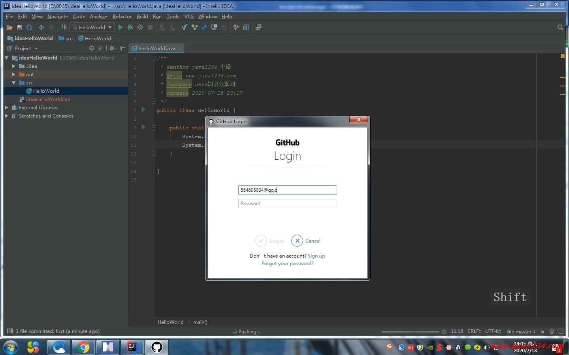569x355 pixels.
Task: Open the Git: master branch popup
Action: [521, 331]
